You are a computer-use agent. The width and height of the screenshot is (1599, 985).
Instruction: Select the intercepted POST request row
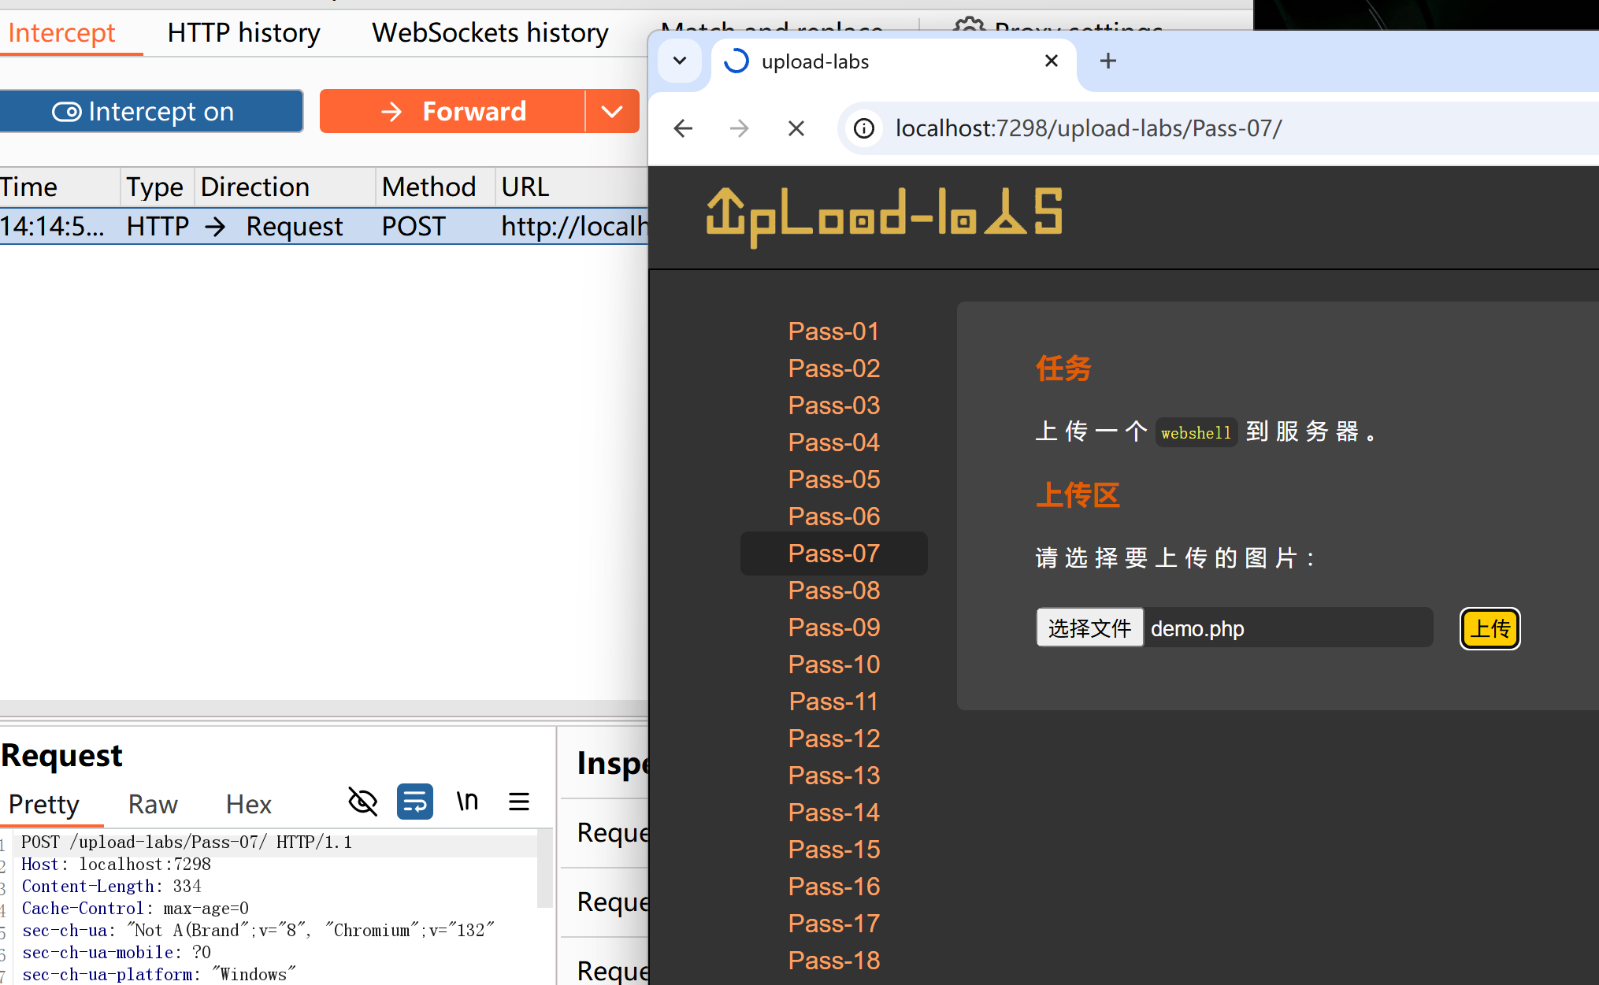[x=315, y=227]
